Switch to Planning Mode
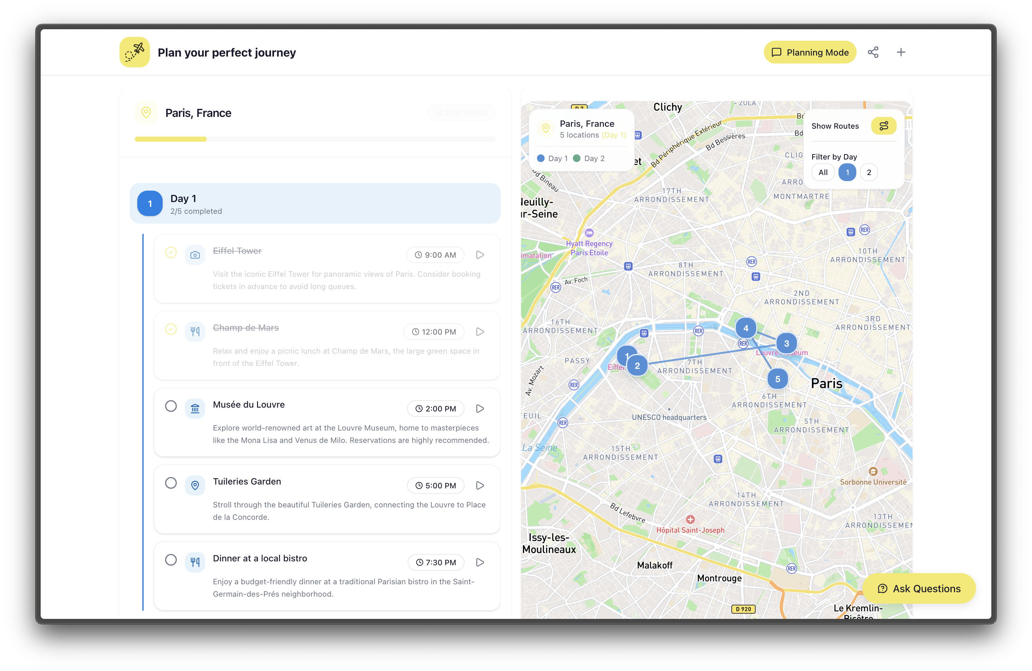 pos(810,52)
